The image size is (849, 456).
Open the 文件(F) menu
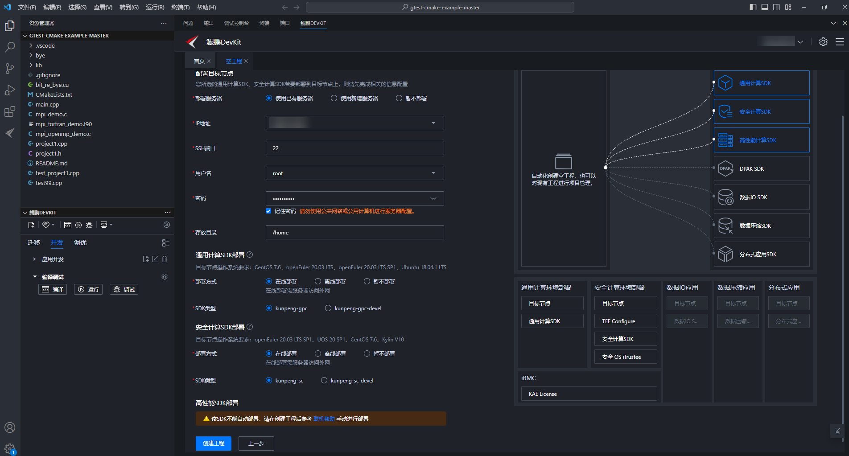click(27, 7)
